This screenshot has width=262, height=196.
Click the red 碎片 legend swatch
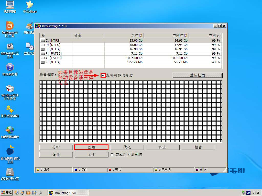[110, 170]
